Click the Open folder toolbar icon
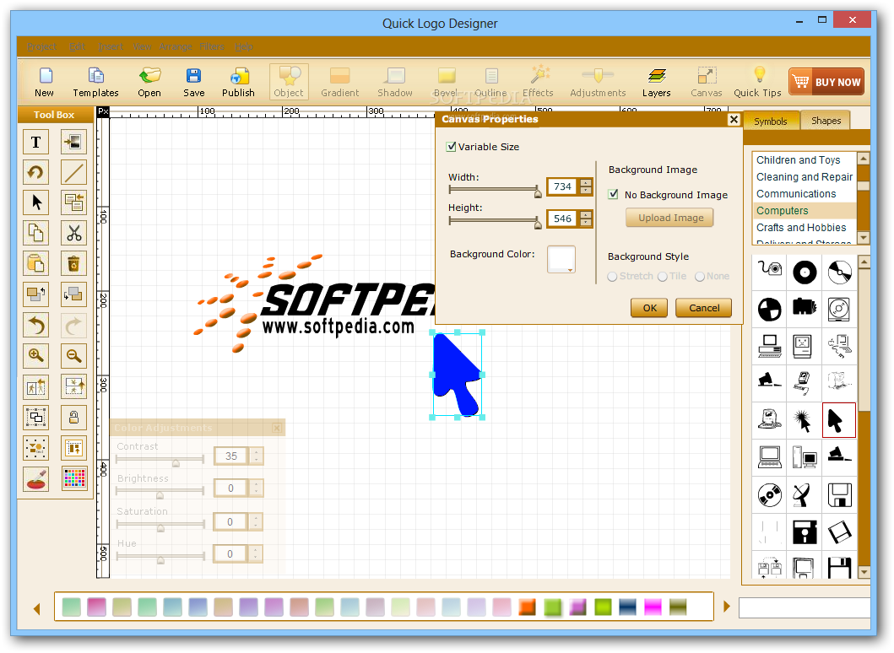Image resolution: width=894 pixels, height=653 pixels. point(149,83)
